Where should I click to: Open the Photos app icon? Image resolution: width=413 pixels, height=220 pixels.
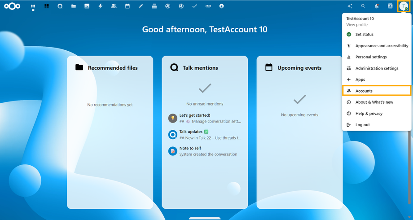point(87,6)
